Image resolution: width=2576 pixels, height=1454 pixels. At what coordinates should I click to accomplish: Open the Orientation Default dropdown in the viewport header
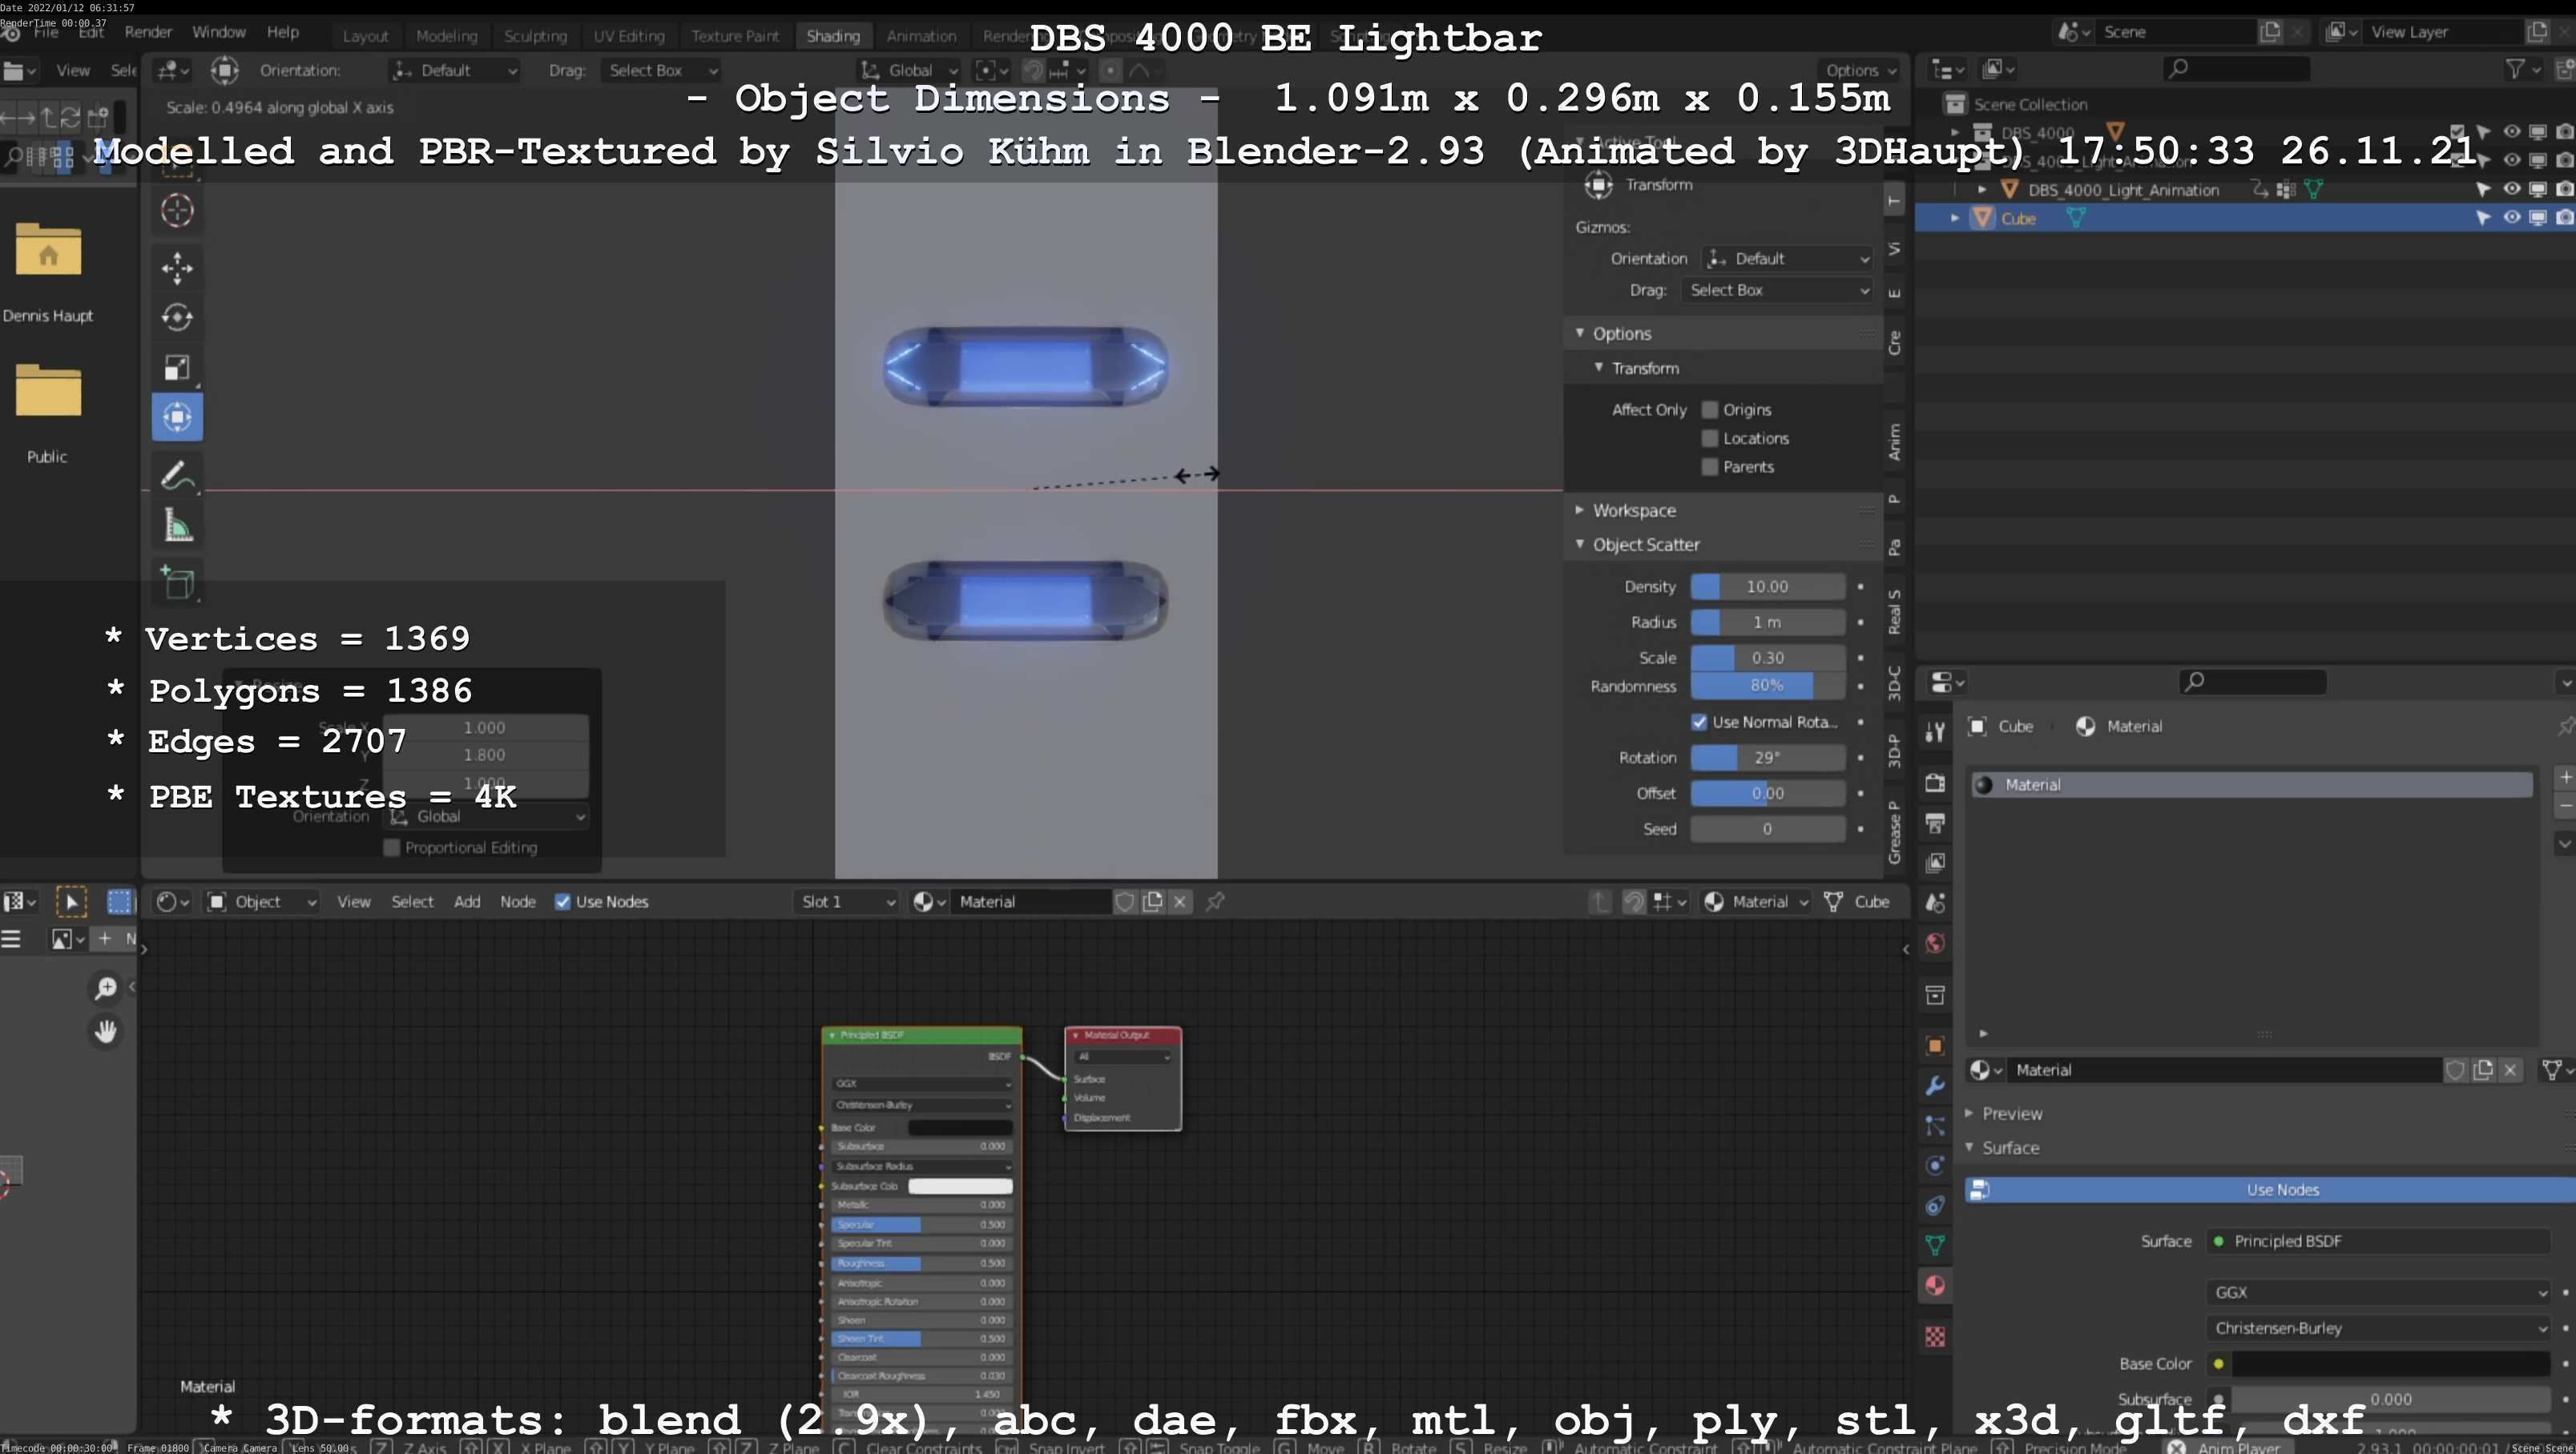(455, 71)
